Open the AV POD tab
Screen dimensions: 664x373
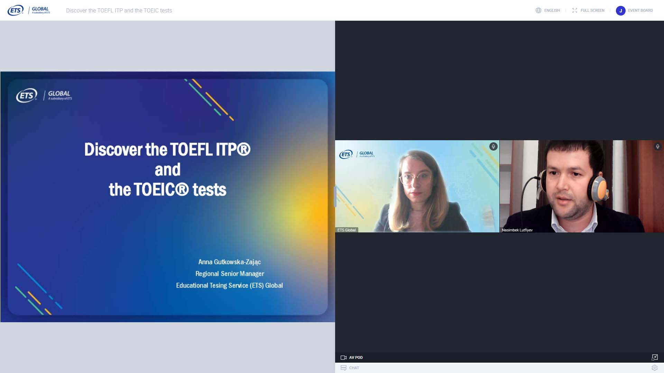(356, 357)
